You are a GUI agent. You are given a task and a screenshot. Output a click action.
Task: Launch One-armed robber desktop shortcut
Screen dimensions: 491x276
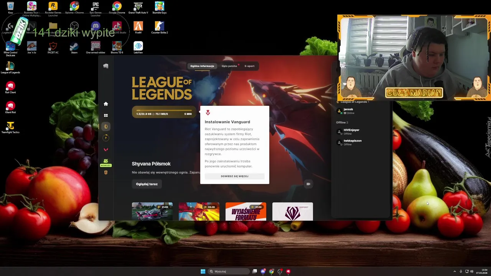pos(96,48)
